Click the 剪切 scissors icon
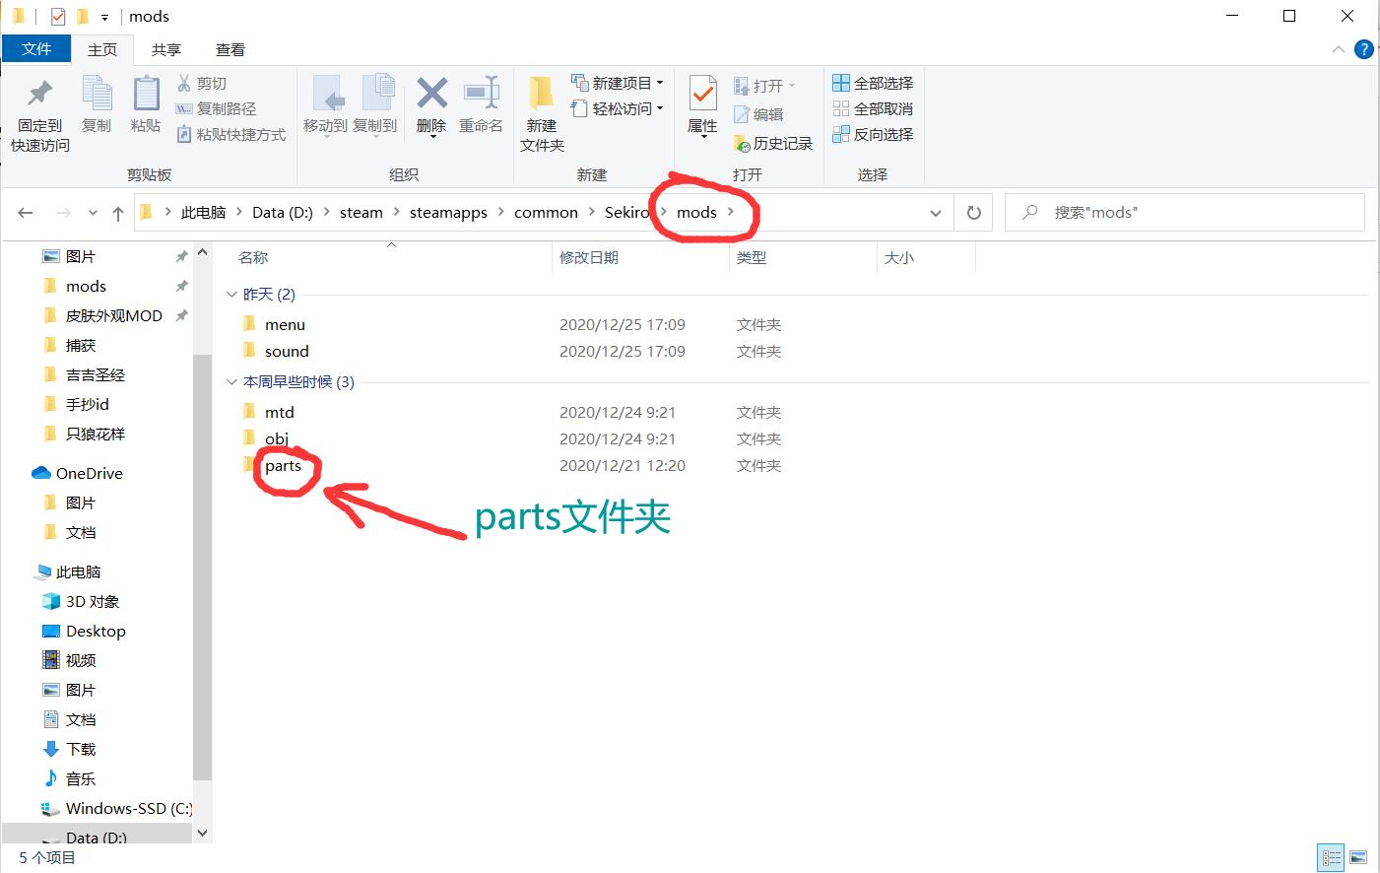The height and width of the screenshot is (873, 1380). point(184,83)
